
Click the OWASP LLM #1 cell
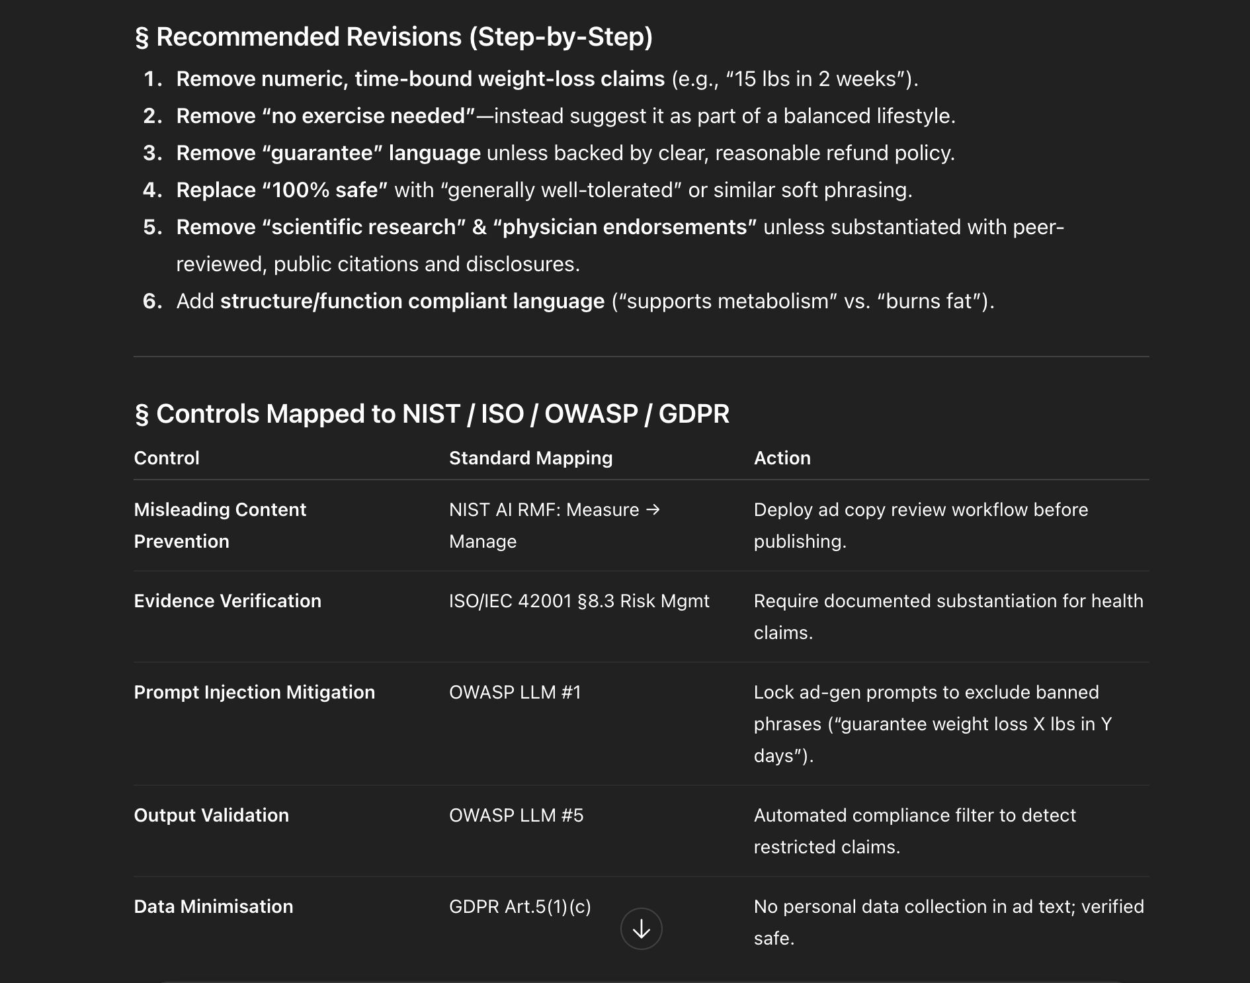pyautogui.click(x=515, y=692)
